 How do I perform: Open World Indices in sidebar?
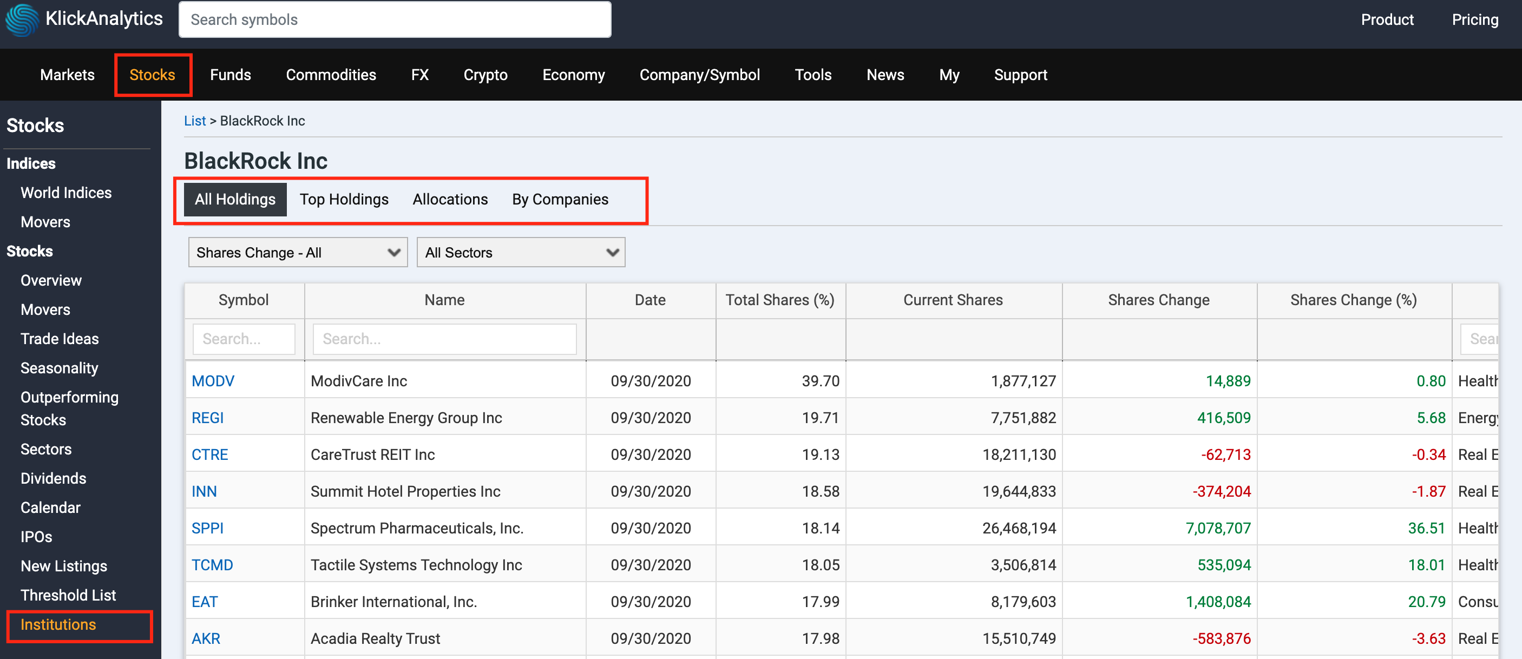click(x=66, y=193)
